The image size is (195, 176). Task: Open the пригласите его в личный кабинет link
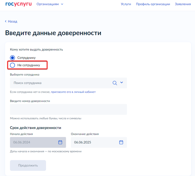coord(73,92)
